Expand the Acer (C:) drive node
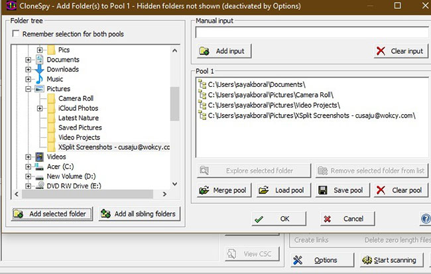This screenshot has height=274, width=431. click(28, 167)
